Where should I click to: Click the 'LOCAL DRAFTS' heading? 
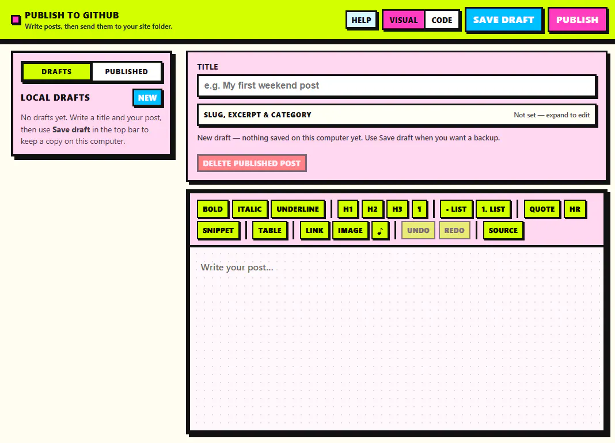click(x=55, y=98)
